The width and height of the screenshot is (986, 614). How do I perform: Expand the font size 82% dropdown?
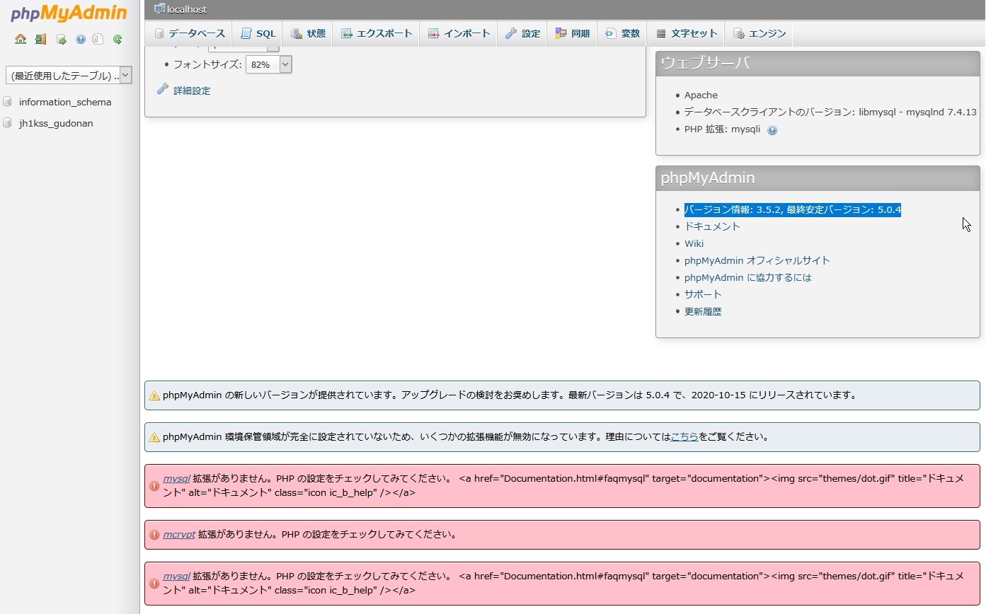268,64
